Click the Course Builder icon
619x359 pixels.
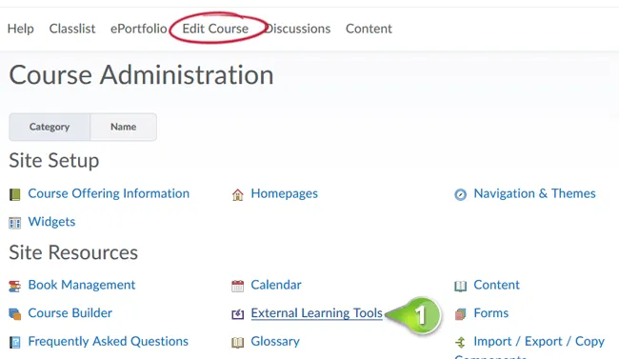(14, 314)
